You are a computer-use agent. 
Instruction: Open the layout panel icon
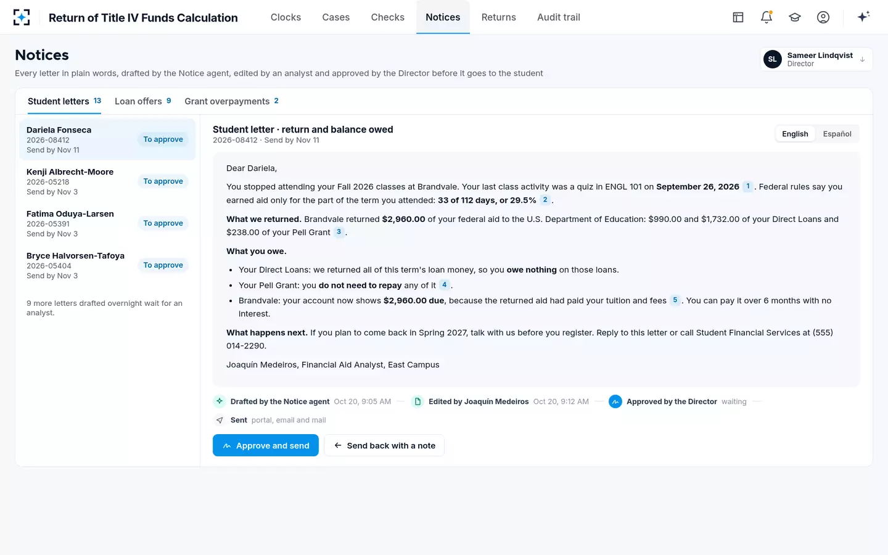coord(738,17)
